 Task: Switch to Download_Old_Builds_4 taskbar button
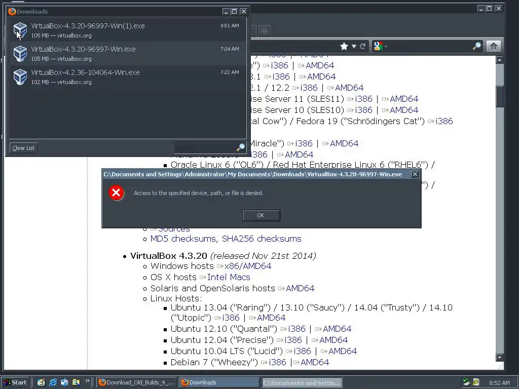[137, 382]
